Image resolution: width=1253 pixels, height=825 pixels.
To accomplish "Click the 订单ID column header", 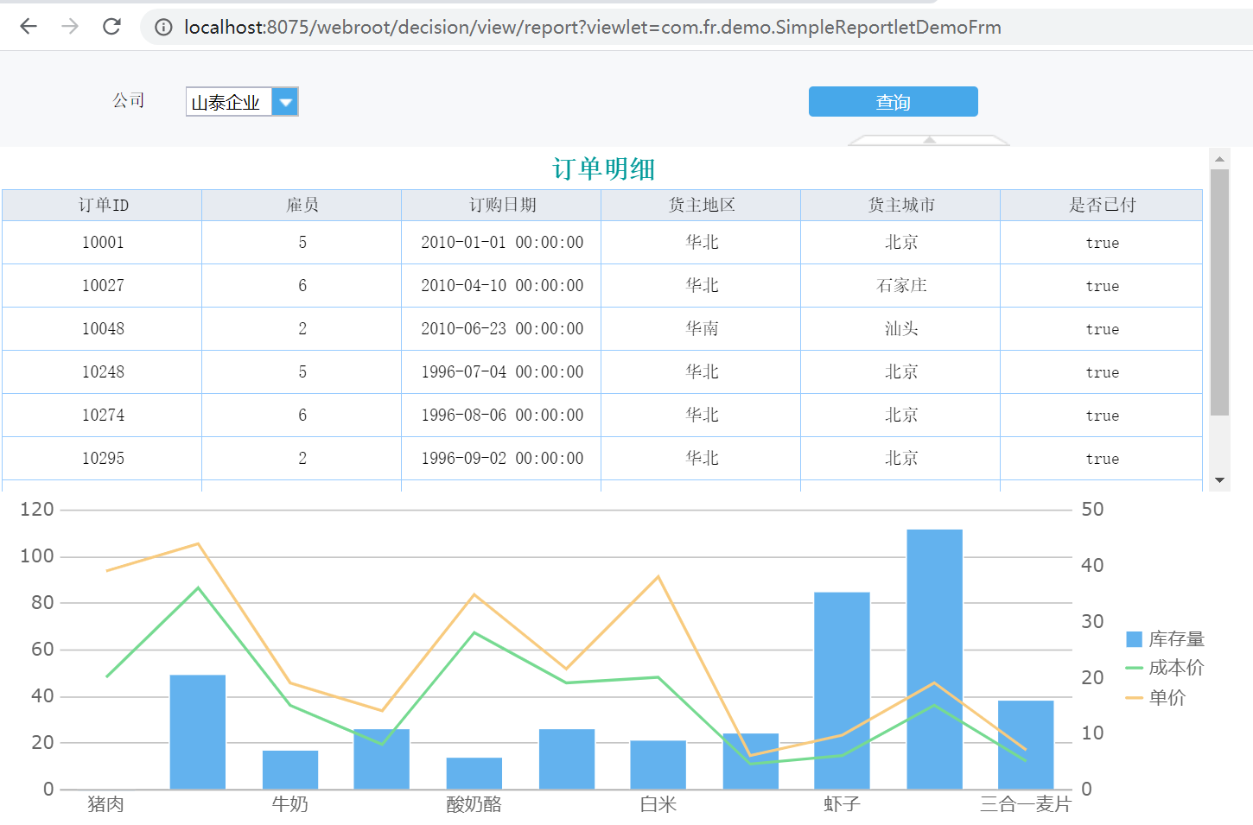I will 103,206.
